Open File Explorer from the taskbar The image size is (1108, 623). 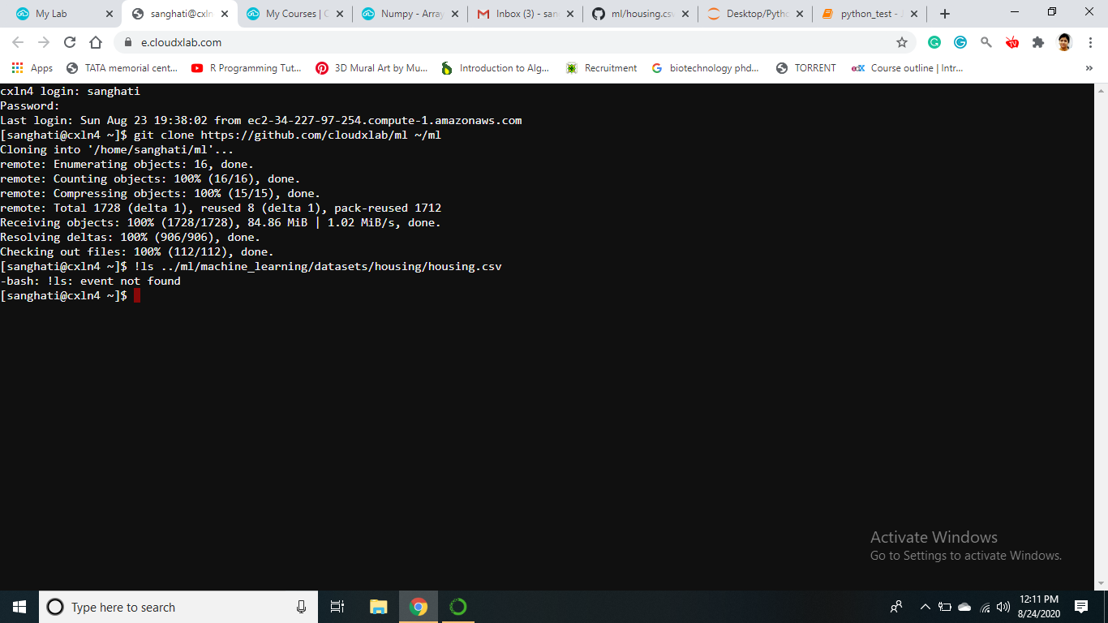(x=378, y=607)
